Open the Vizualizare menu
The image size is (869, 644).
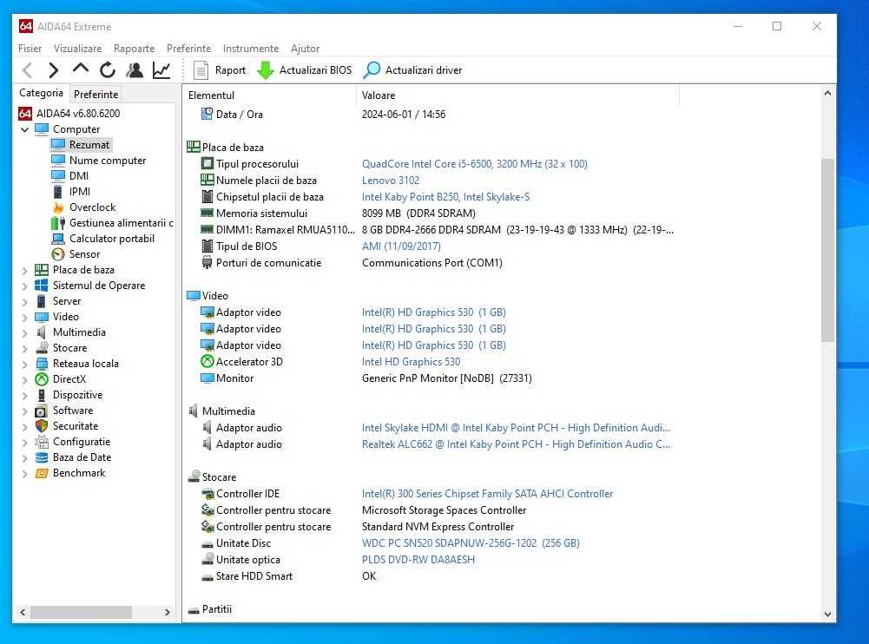(x=77, y=49)
